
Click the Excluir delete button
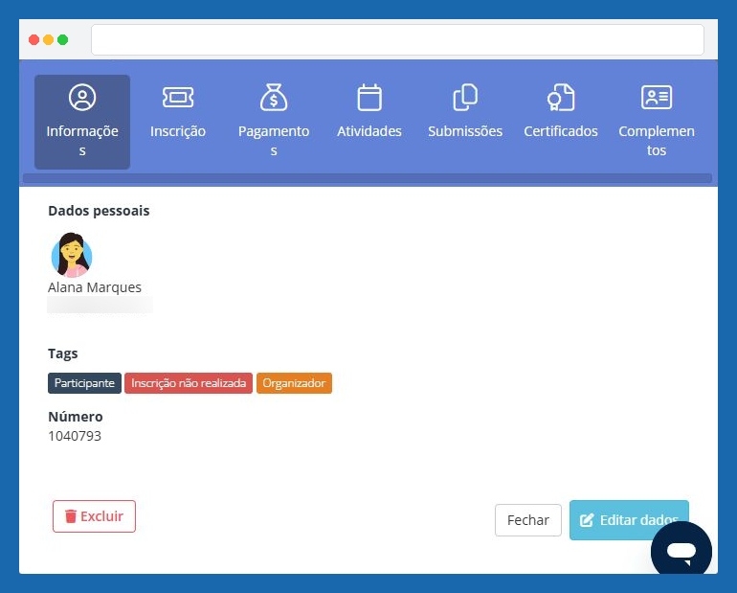(94, 516)
